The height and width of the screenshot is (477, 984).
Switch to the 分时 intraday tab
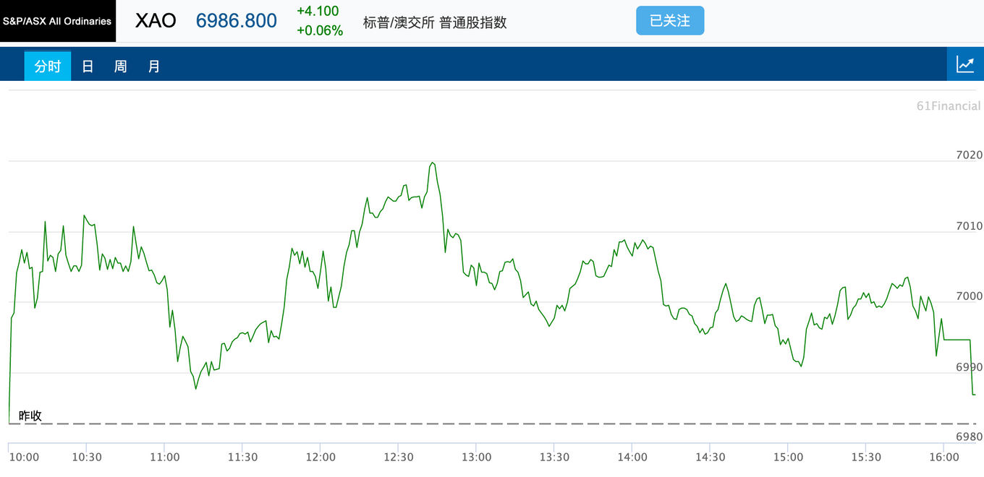[x=48, y=66]
